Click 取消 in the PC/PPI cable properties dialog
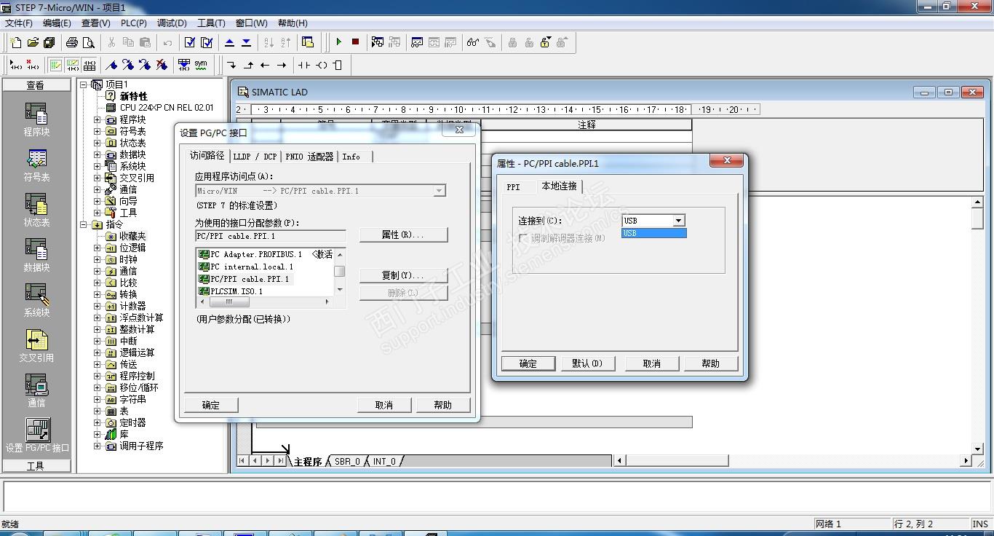The width and height of the screenshot is (994, 536). [652, 363]
